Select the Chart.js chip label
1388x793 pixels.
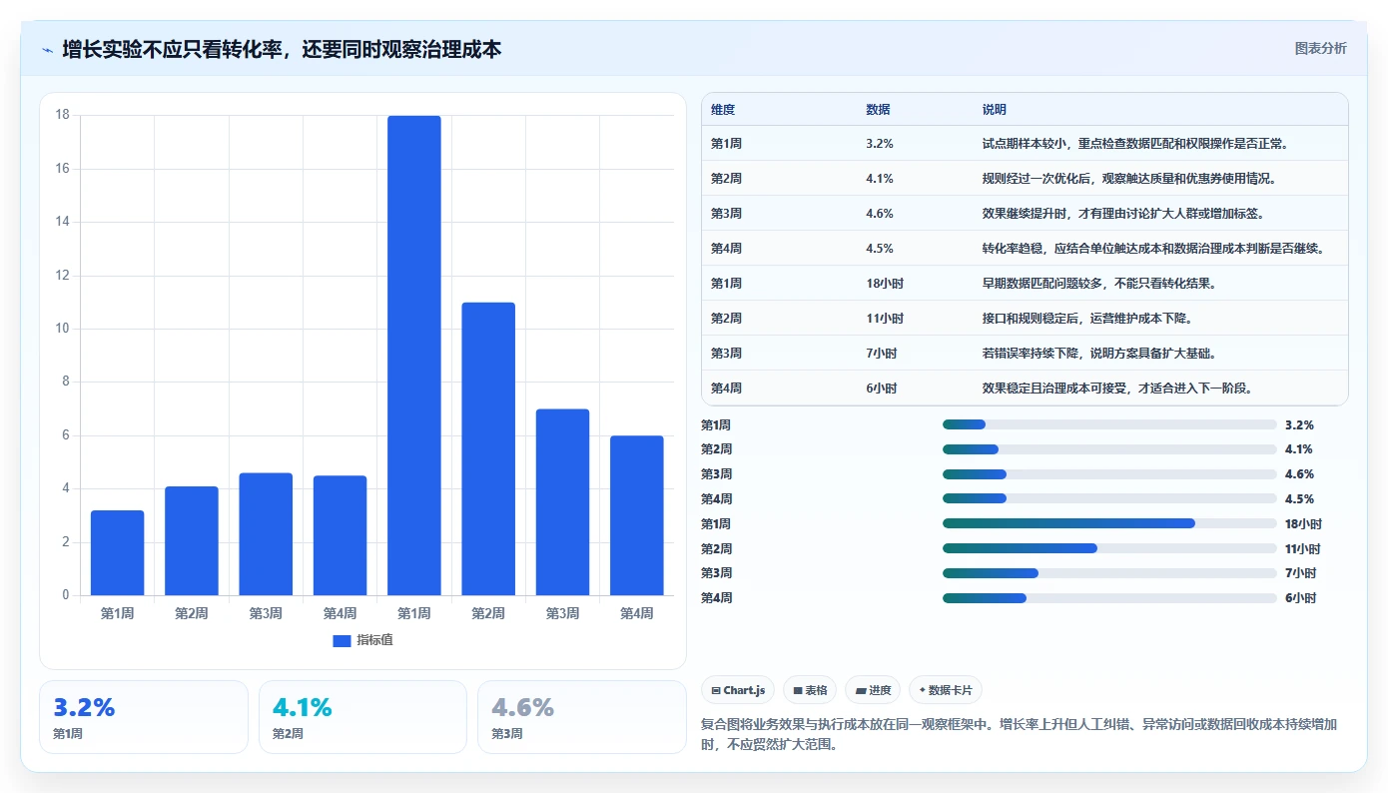coord(744,690)
